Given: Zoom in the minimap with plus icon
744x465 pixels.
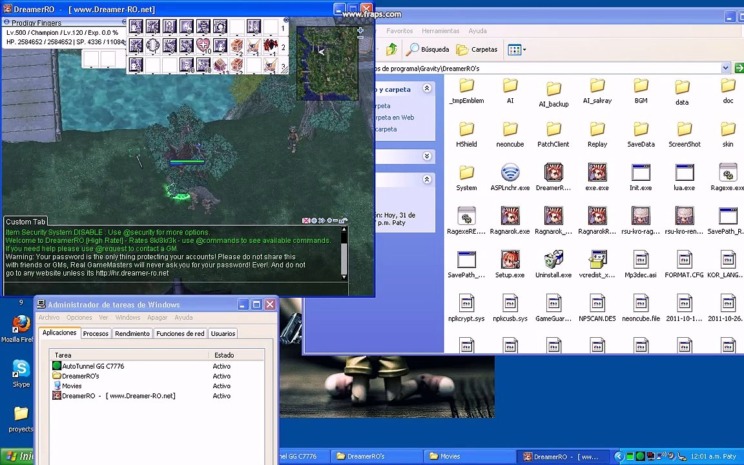Looking at the screenshot, I should click(x=360, y=30).
